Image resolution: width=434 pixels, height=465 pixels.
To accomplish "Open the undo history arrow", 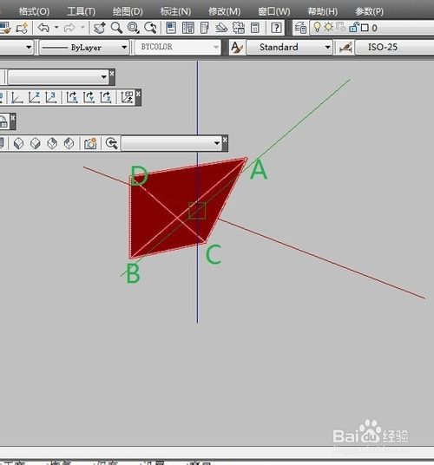I will tap(56, 28).
